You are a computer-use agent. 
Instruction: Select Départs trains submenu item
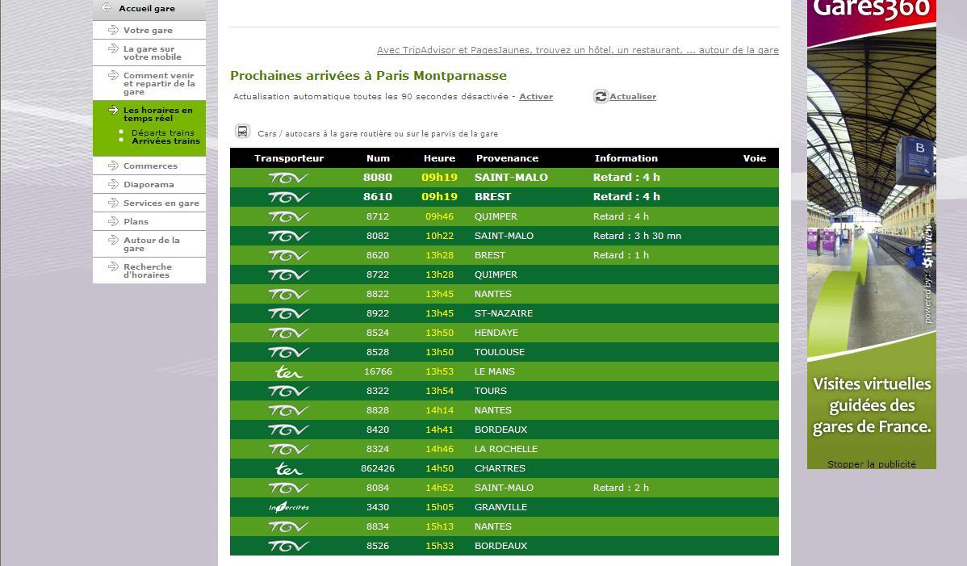pos(162,132)
